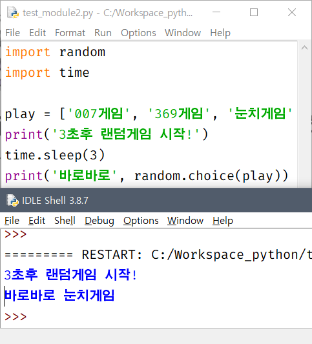Viewport: 312px width, 344px height.
Task: Open Format menu in editor window
Action: click(70, 33)
